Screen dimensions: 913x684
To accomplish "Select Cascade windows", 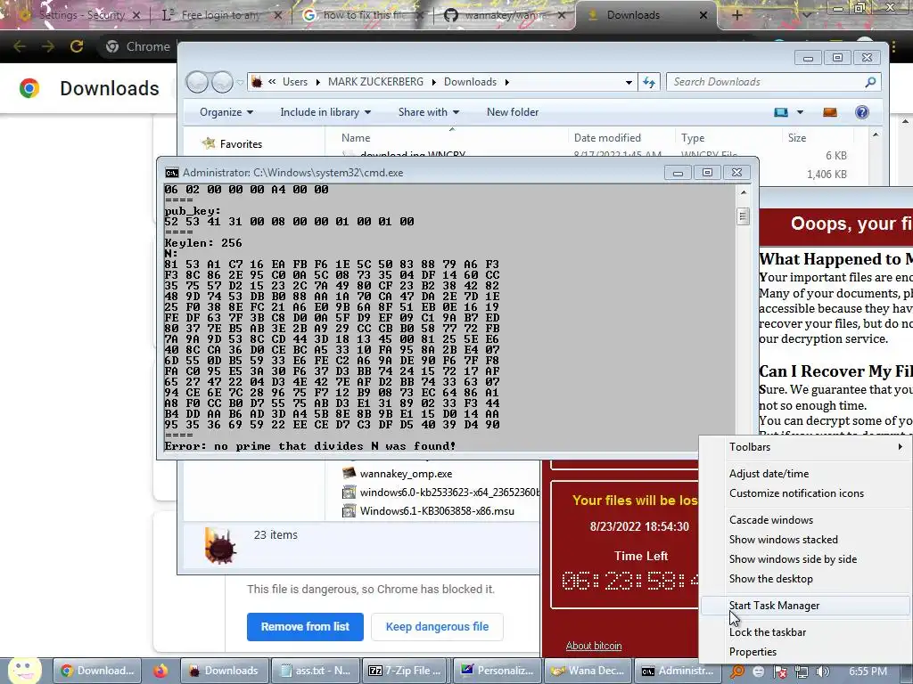I will 771,520.
